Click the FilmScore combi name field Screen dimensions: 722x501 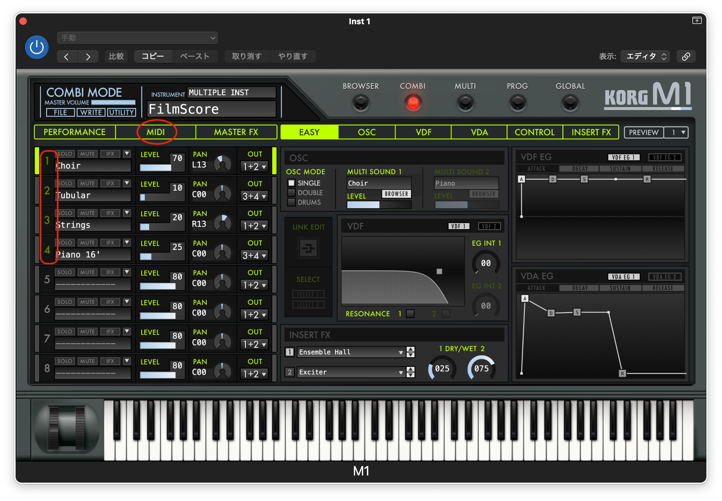(211, 109)
